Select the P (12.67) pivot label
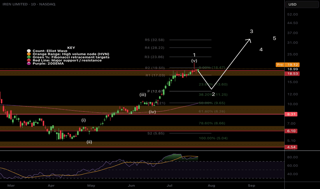Image resolution: width=320 pixels, height=189 pixels. pos(155,91)
